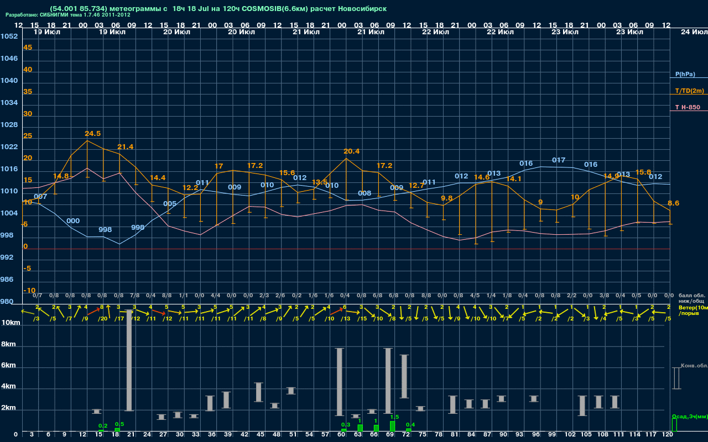Click the 12.7 temperature label
Image resolution: width=708 pixels, height=442 pixels.
pyautogui.click(x=417, y=186)
